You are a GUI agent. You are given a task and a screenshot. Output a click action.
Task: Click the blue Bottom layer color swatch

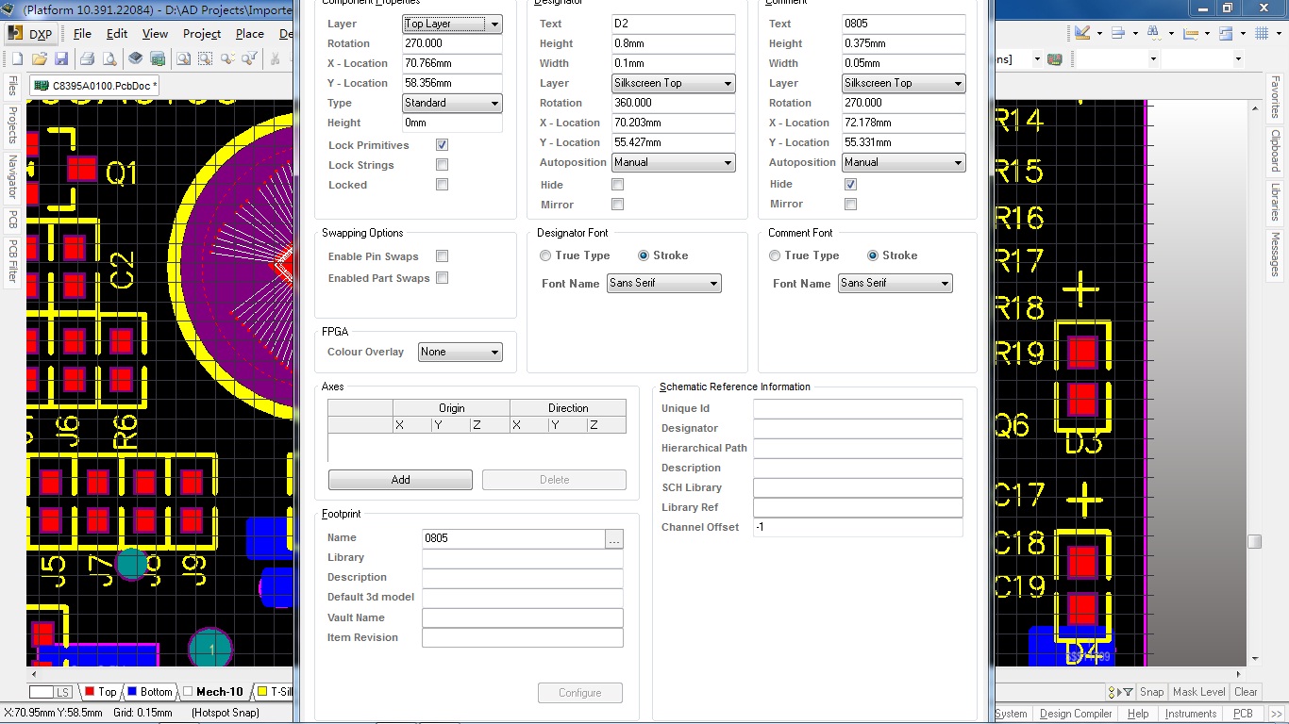[132, 692]
